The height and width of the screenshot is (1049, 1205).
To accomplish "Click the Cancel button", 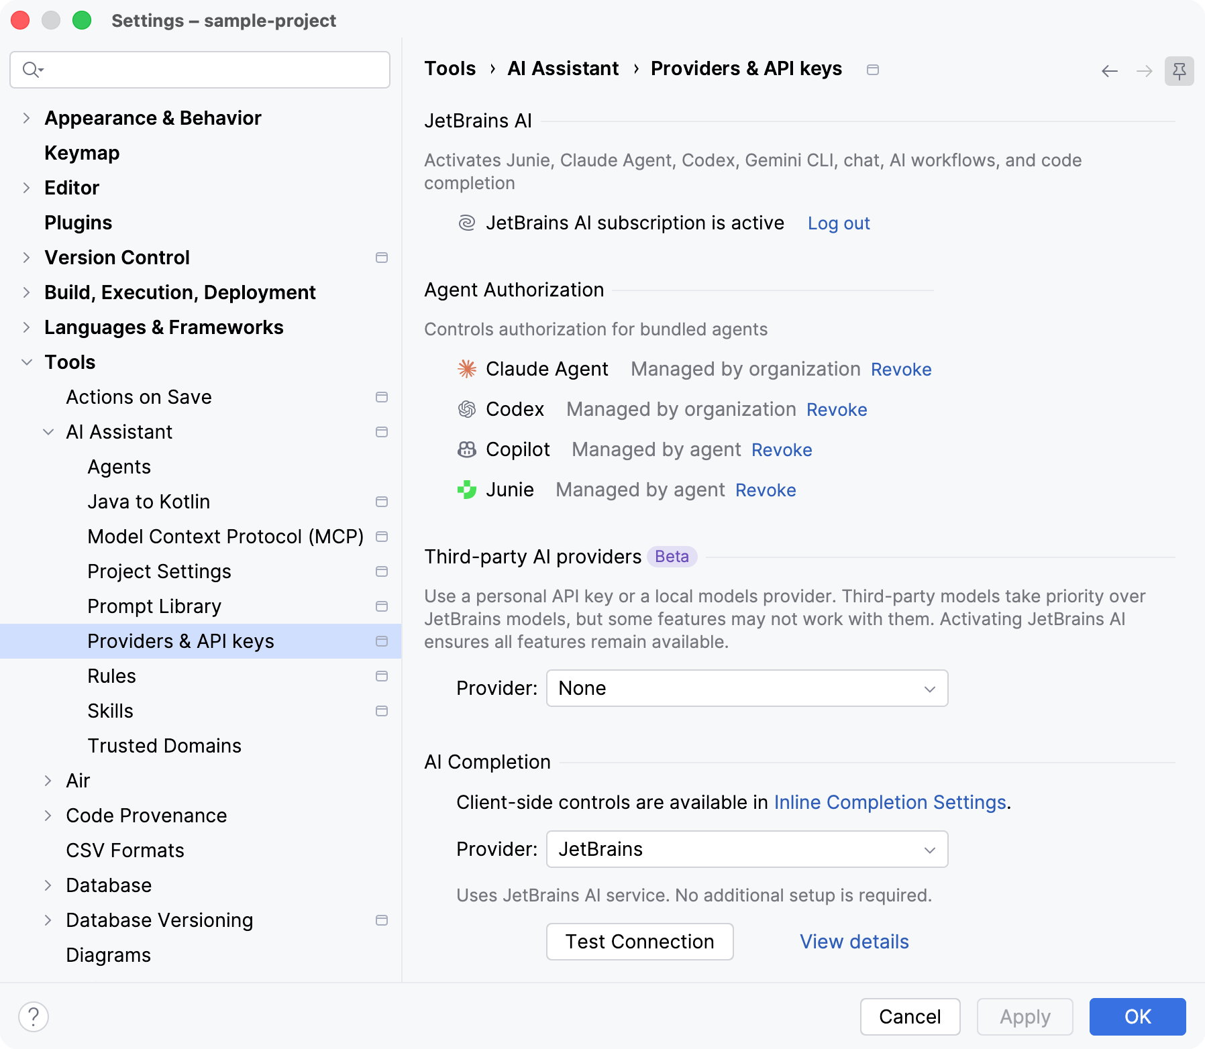I will [x=910, y=1017].
